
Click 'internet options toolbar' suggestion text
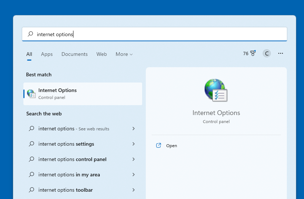[65, 190]
